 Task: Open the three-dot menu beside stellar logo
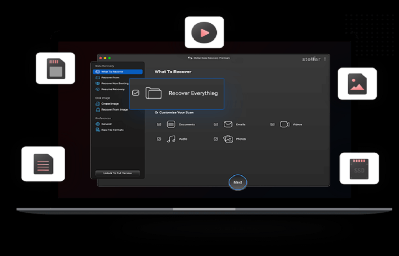(x=325, y=59)
